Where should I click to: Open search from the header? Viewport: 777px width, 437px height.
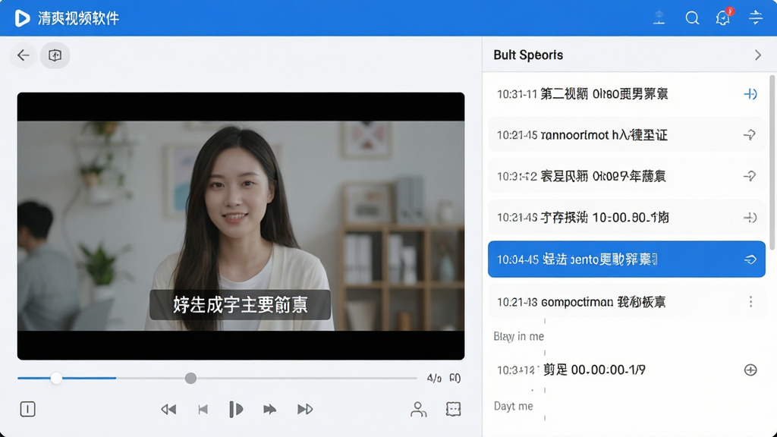692,18
